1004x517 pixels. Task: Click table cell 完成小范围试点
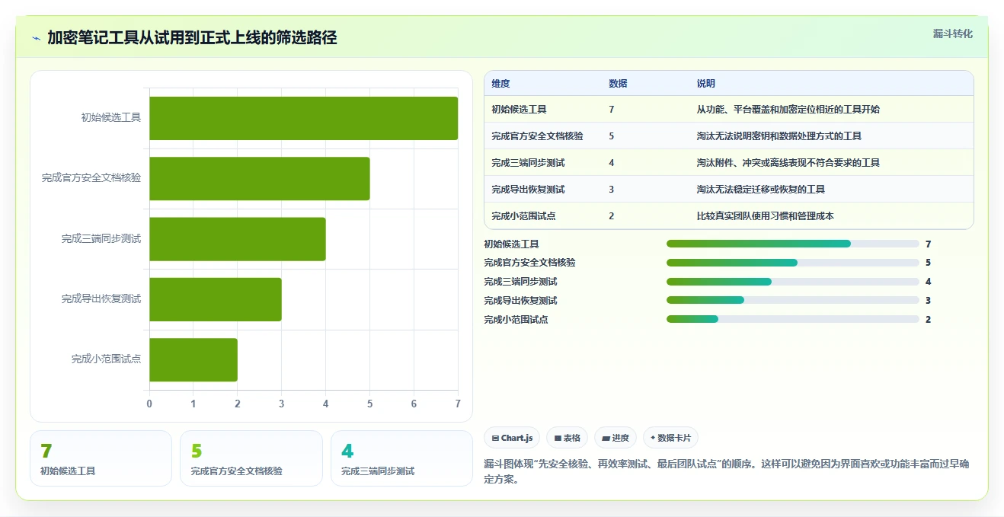(523, 216)
